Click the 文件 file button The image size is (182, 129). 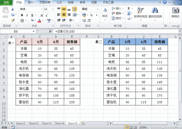[x=6, y=2]
